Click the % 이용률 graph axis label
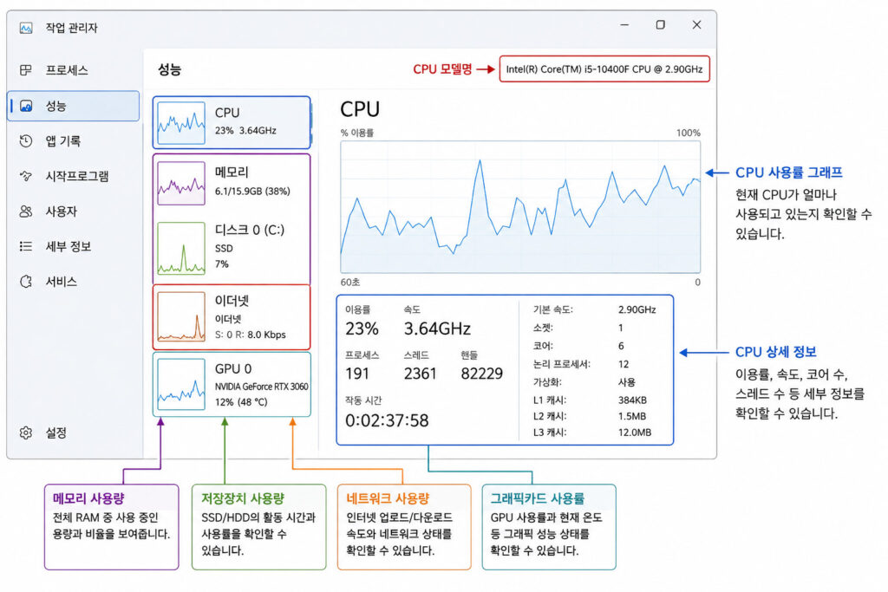Screen dimensions: 888x592 point(356,133)
